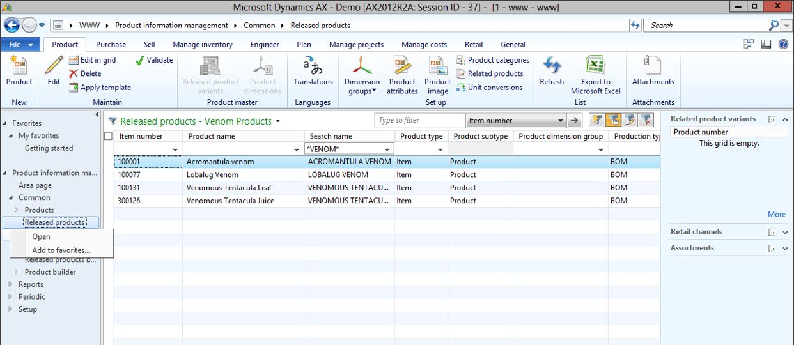Collapse the Related product variants panel
Image resolution: width=794 pixels, height=345 pixels.
click(x=786, y=119)
